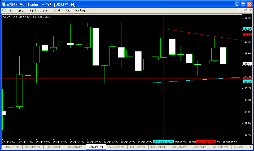Open the عرض (View) menu
254x151 pixels.
[x=21, y=10]
